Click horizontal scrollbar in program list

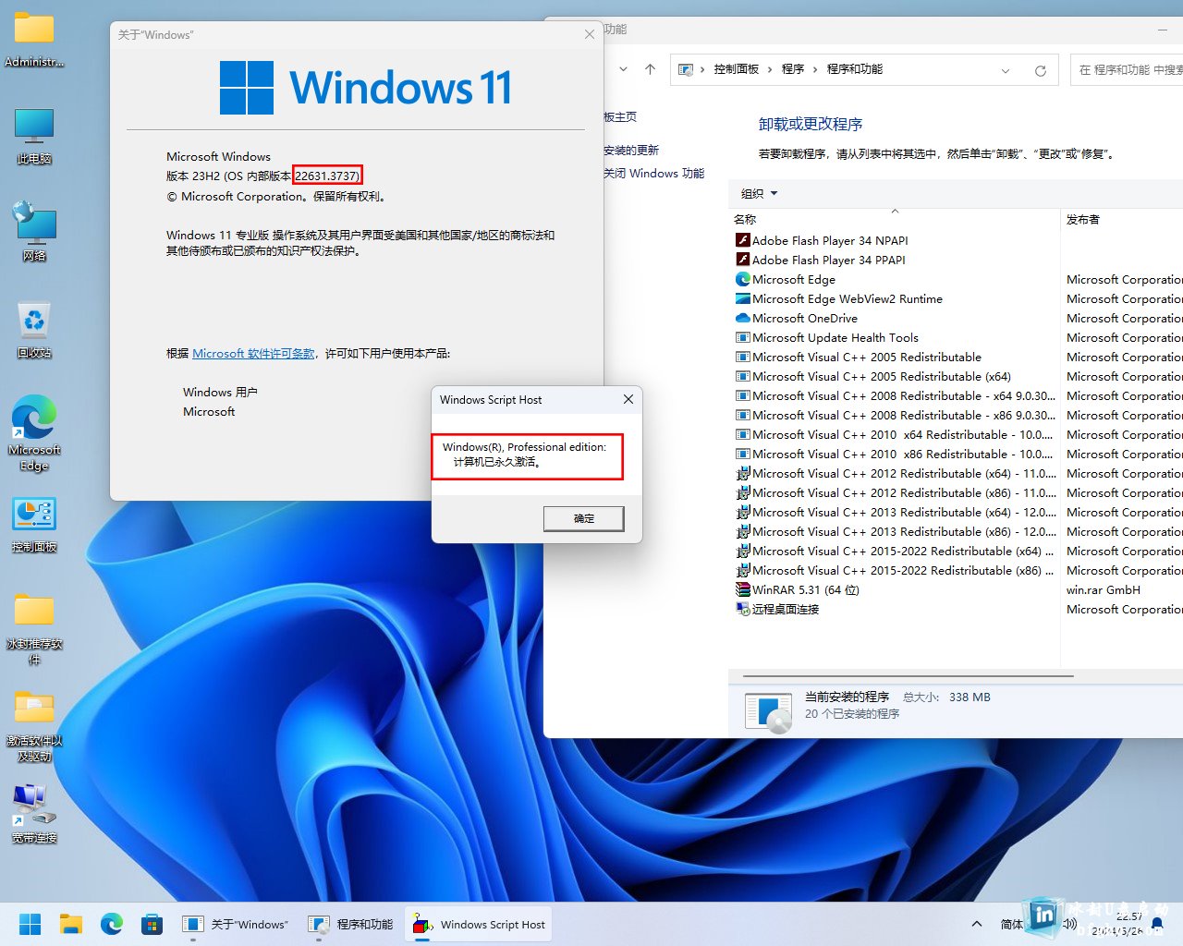pos(910,676)
